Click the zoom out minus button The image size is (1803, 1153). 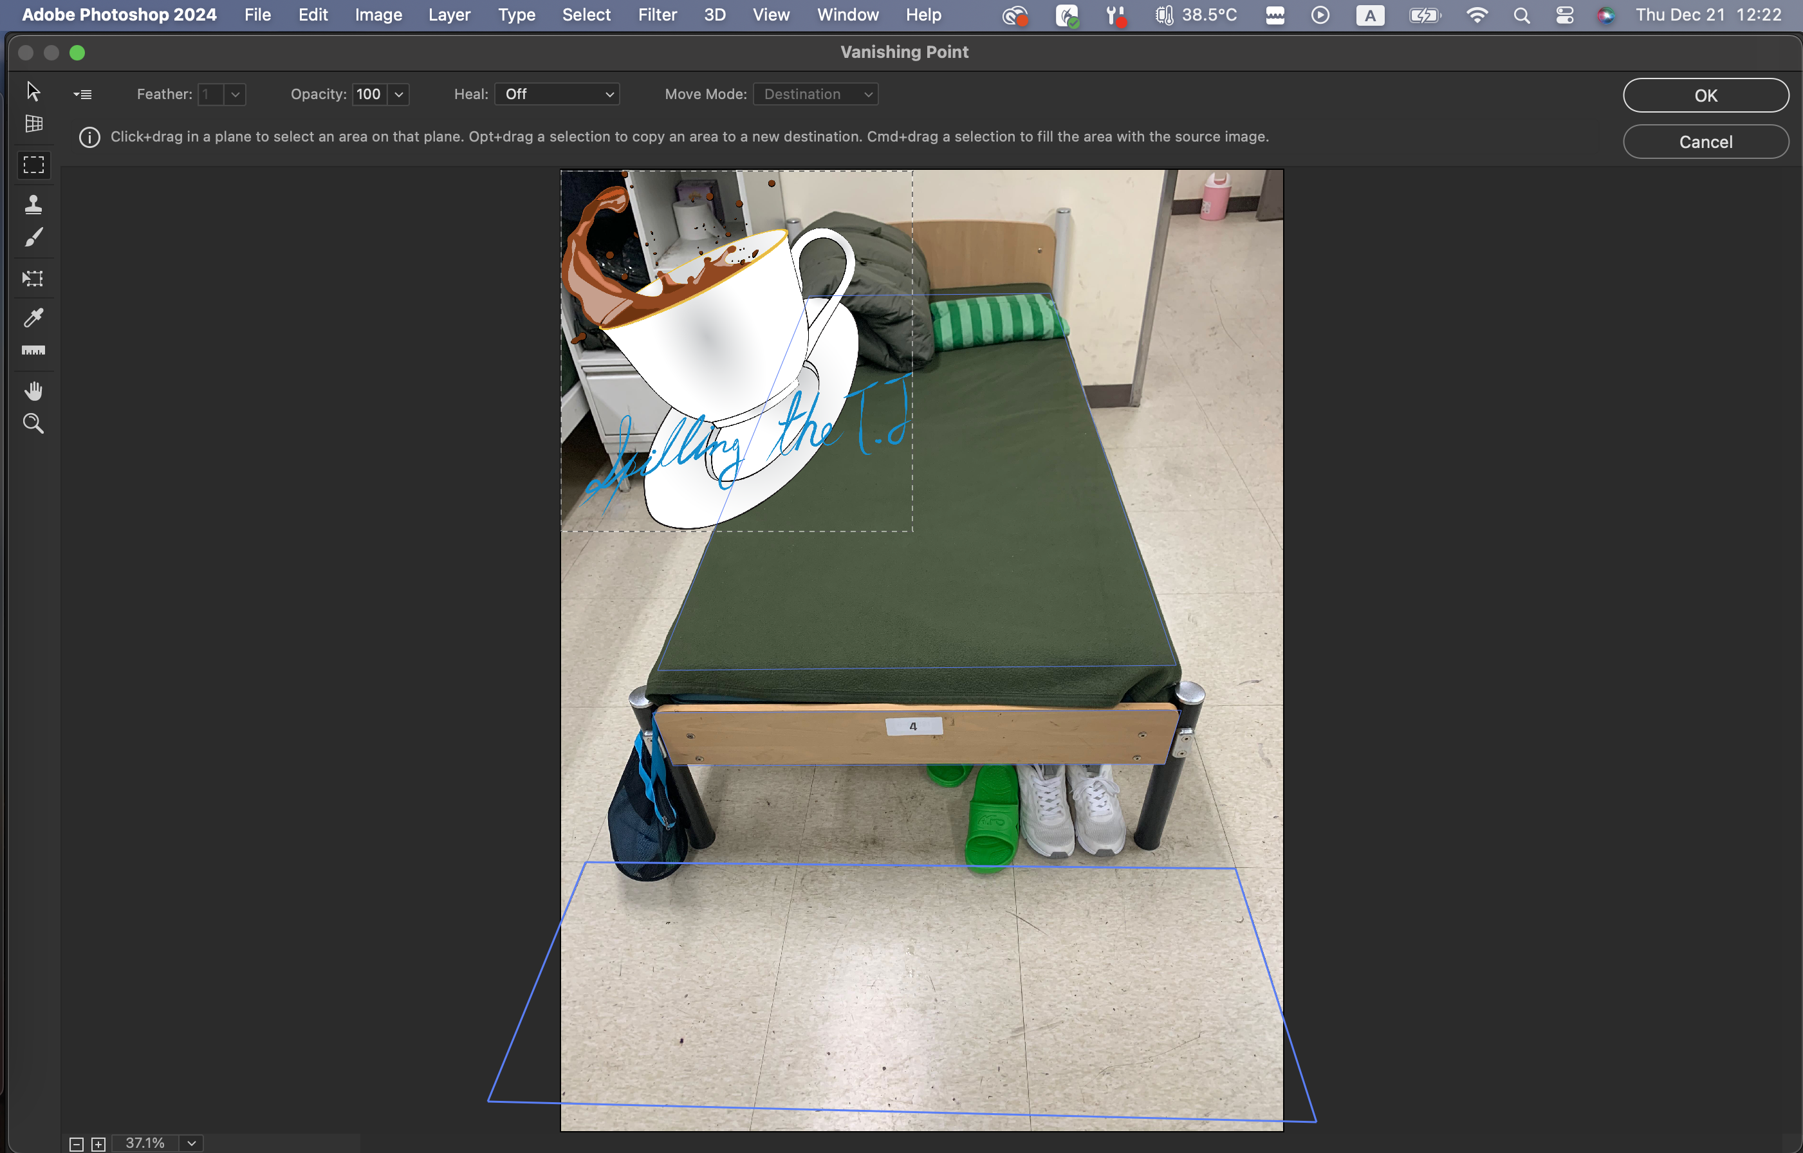(77, 1144)
